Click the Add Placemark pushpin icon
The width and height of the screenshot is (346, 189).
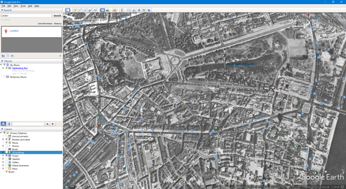[x=75, y=10]
